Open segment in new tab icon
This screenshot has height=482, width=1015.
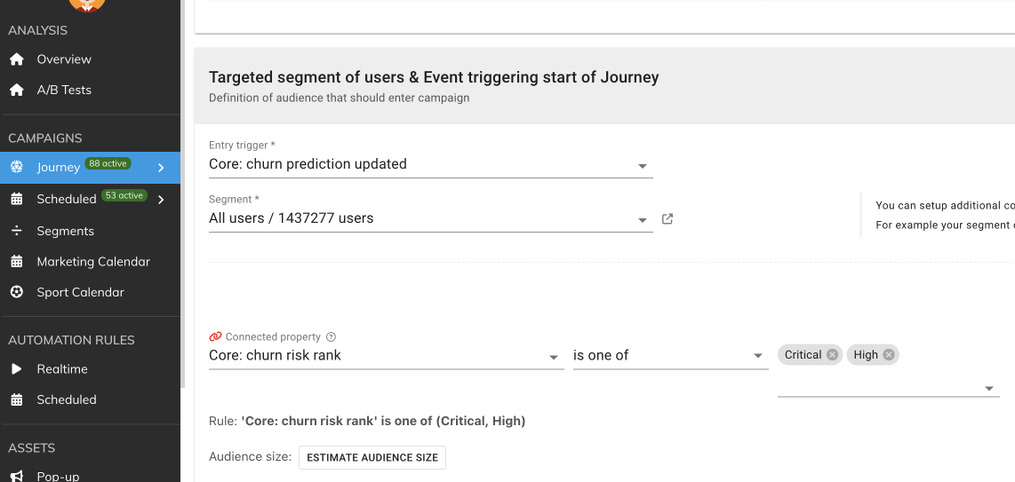coord(667,219)
